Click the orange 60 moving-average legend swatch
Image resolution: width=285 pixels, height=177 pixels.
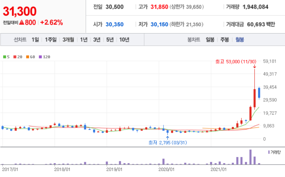(28, 57)
